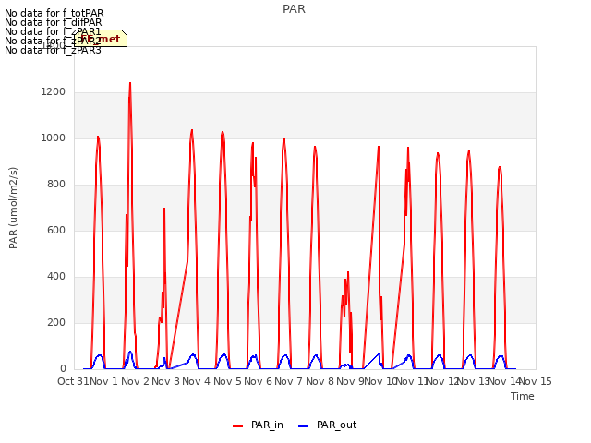Image resolution: width=591 pixels, height=443 pixels.
Task: Click the yellow met annotation box
Action: 101,39
